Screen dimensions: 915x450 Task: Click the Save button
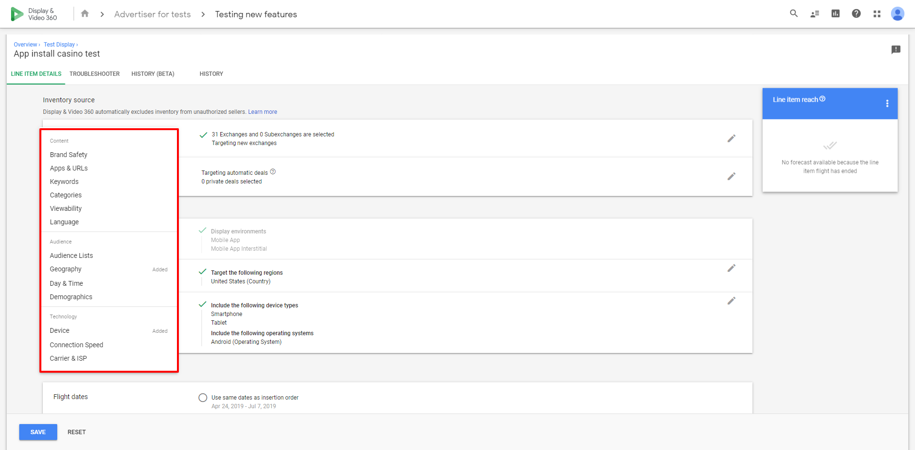coord(38,432)
